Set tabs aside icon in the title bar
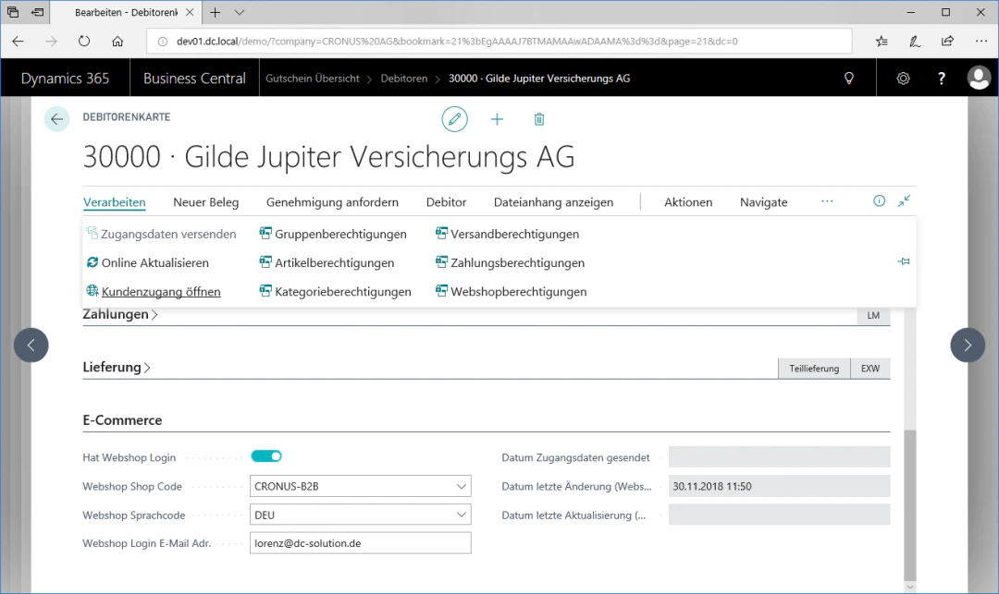This screenshot has width=999, height=594. coord(38,12)
